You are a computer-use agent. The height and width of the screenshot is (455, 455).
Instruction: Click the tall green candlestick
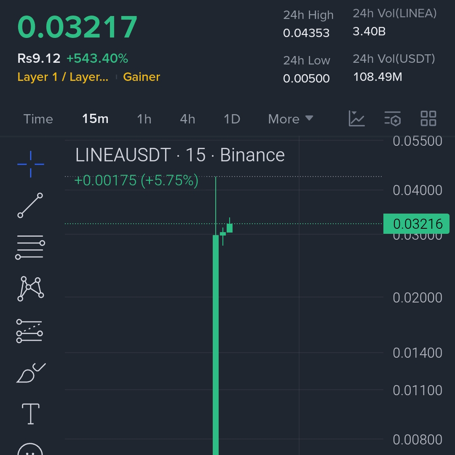point(216,345)
